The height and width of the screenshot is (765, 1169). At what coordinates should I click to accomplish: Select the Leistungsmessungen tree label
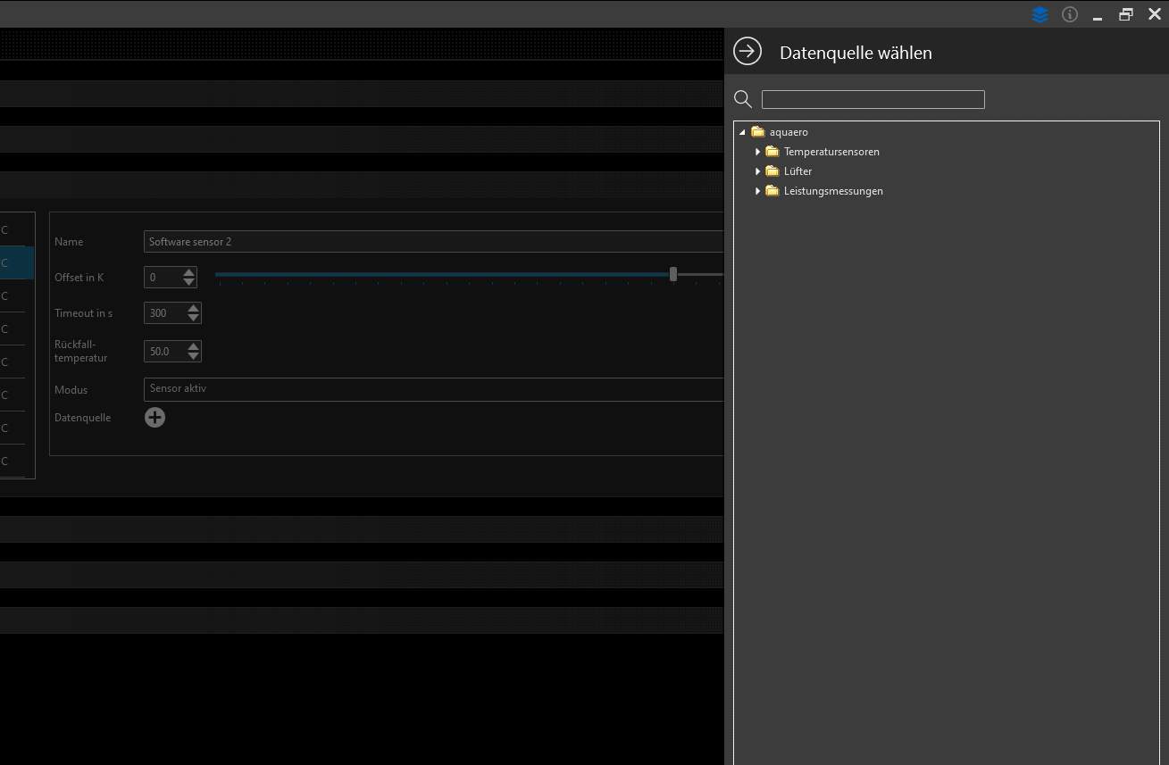pos(833,191)
